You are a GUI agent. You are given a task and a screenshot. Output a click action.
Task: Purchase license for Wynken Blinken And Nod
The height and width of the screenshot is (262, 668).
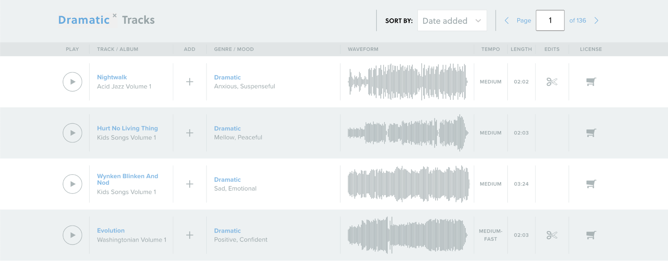pos(590,184)
